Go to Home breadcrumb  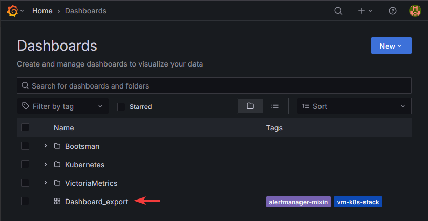point(42,11)
